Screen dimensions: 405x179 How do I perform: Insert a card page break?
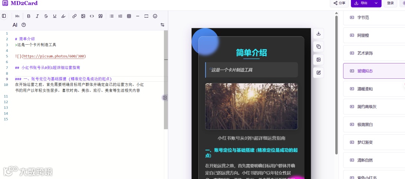pos(146,16)
